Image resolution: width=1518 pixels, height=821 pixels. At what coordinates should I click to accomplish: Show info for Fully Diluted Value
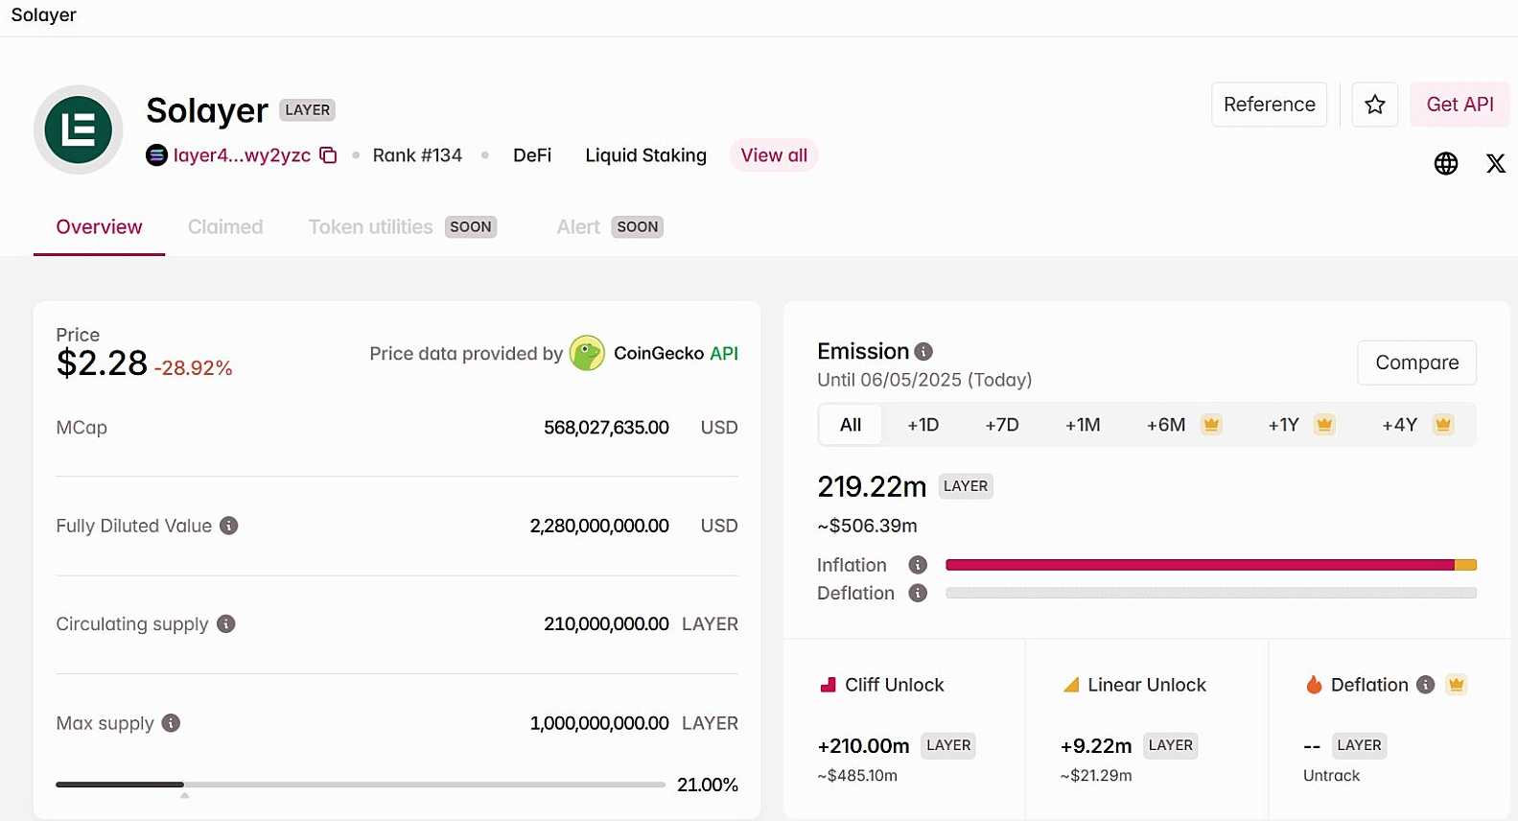coord(228,526)
